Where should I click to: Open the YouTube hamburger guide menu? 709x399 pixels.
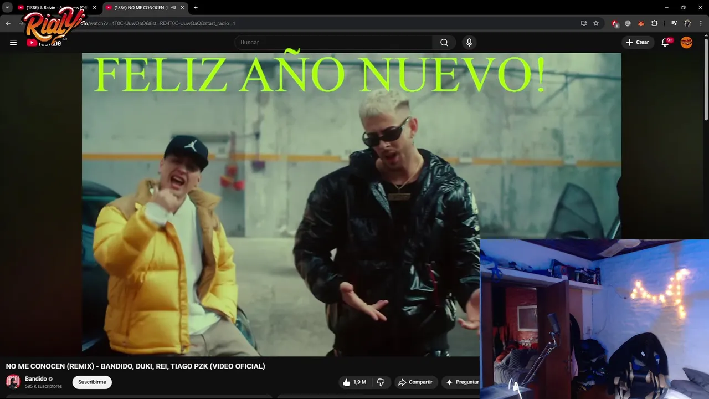(x=13, y=42)
